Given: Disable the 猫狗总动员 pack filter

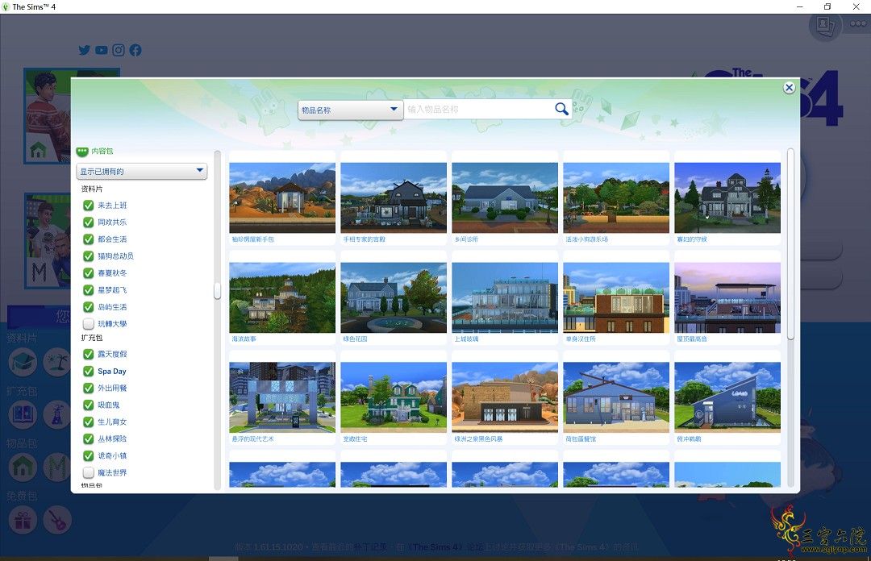Looking at the screenshot, I should click(89, 256).
